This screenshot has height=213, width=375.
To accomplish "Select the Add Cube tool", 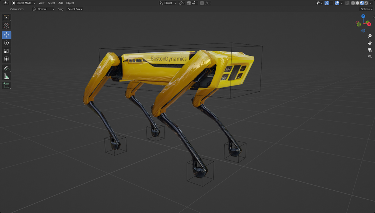I will [6, 85].
